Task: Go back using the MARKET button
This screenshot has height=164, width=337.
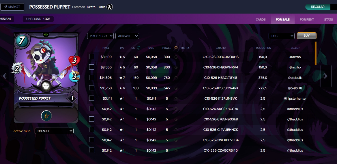Action: [12, 7]
